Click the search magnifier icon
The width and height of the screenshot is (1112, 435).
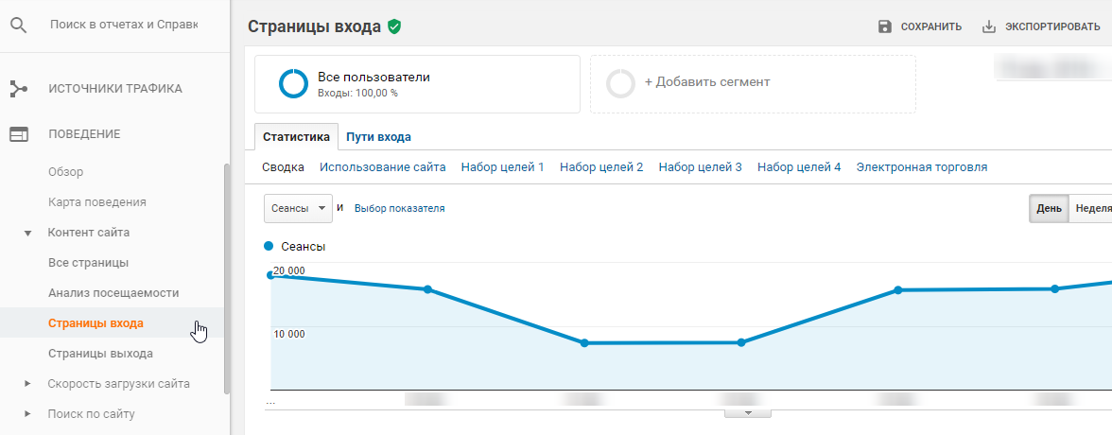pyautogui.click(x=18, y=25)
